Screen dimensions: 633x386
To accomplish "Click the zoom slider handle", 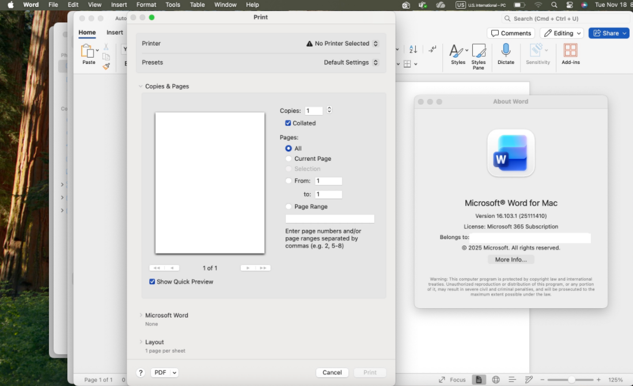I will coord(571,380).
